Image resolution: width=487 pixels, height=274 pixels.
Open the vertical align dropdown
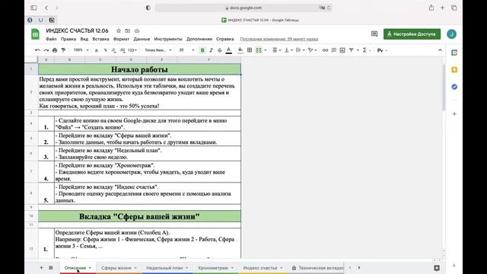[x=288, y=50]
